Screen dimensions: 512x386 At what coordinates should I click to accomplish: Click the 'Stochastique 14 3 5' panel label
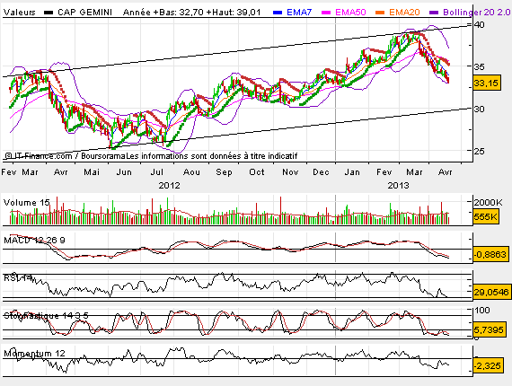point(46,315)
